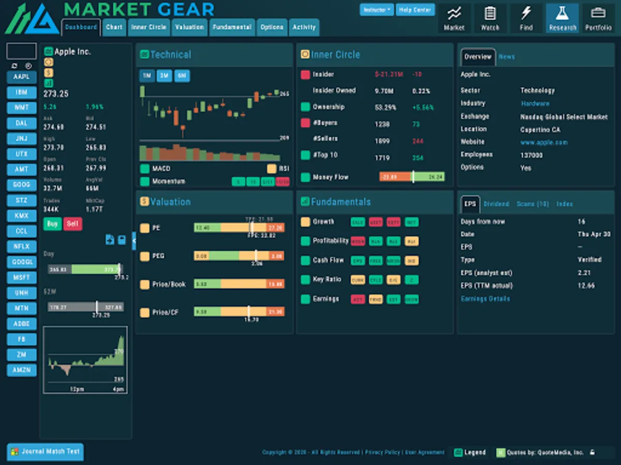This screenshot has height=465, width=621.
Task: Select the 6M timeframe toggle
Action: 182,76
